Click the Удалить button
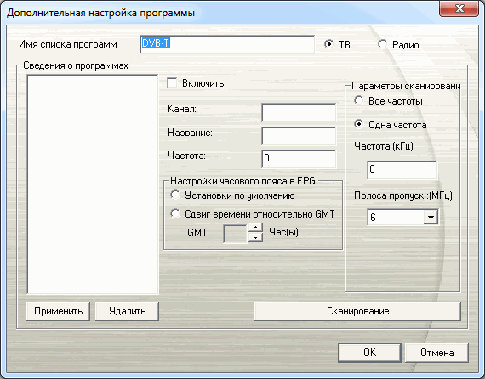 [x=127, y=311]
